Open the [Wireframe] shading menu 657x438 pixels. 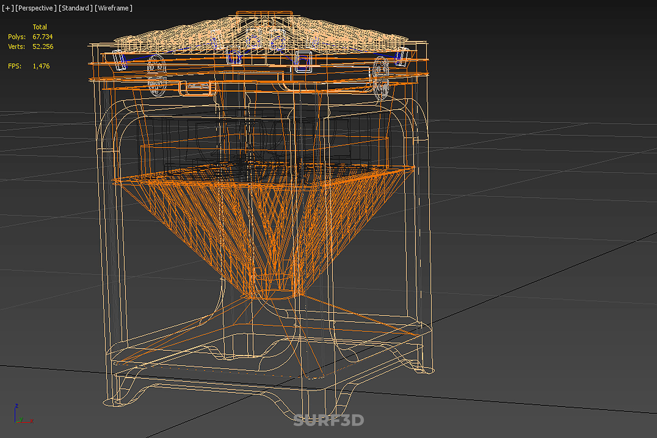point(114,8)
